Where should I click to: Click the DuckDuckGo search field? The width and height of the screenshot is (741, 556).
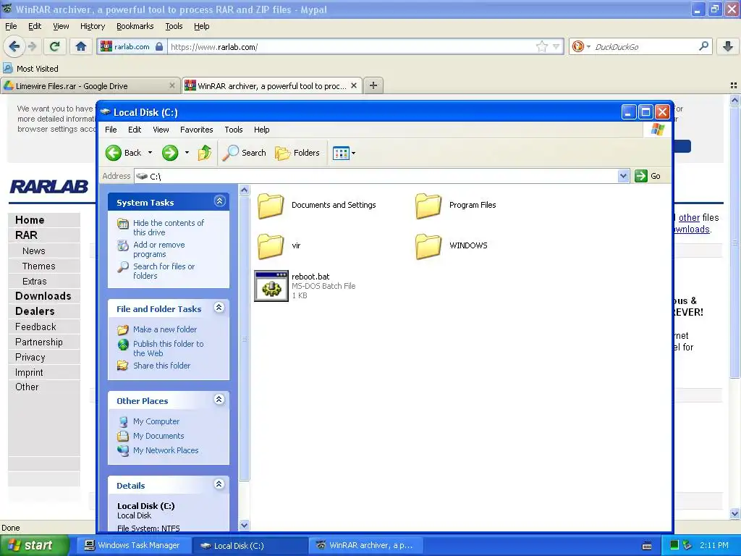(643, 47)
